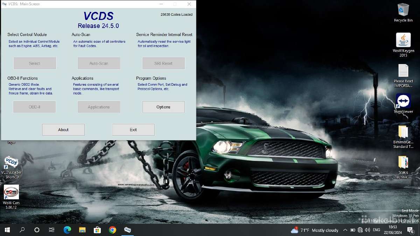Click the 'Select Control Module' heading
Viewport: 420px width, 236px height.
pyautogui.click(x=27, y=35)
